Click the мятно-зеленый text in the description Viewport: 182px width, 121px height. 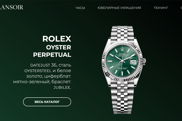(x=31, y=82)
